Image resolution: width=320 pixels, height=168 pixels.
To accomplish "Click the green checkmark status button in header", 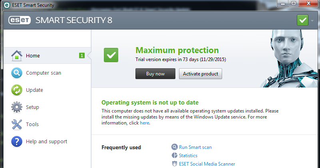I will tap(303, 20).
